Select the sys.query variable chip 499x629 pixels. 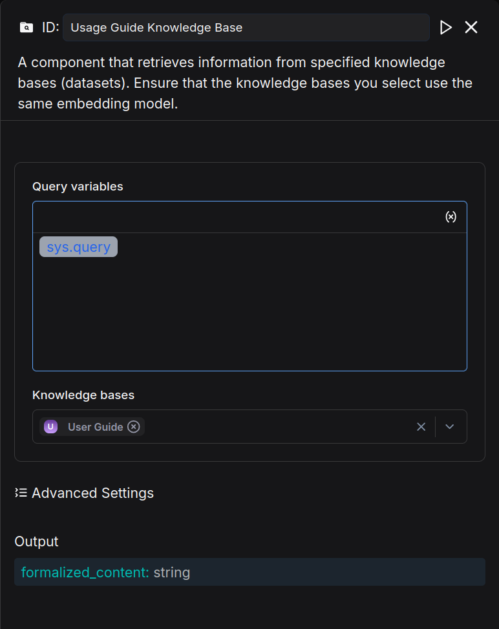tap(78, 247)
